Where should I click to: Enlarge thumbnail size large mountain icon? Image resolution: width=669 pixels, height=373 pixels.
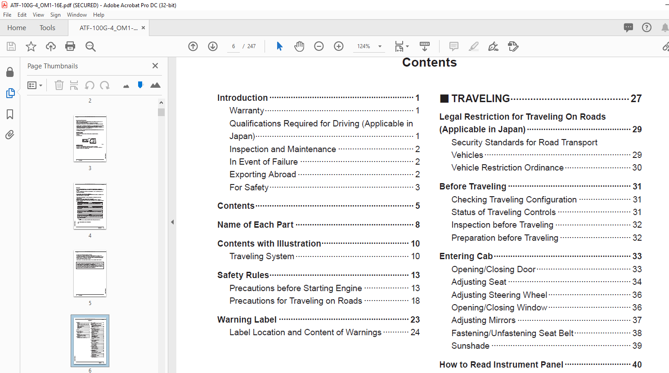coord(155,85)
